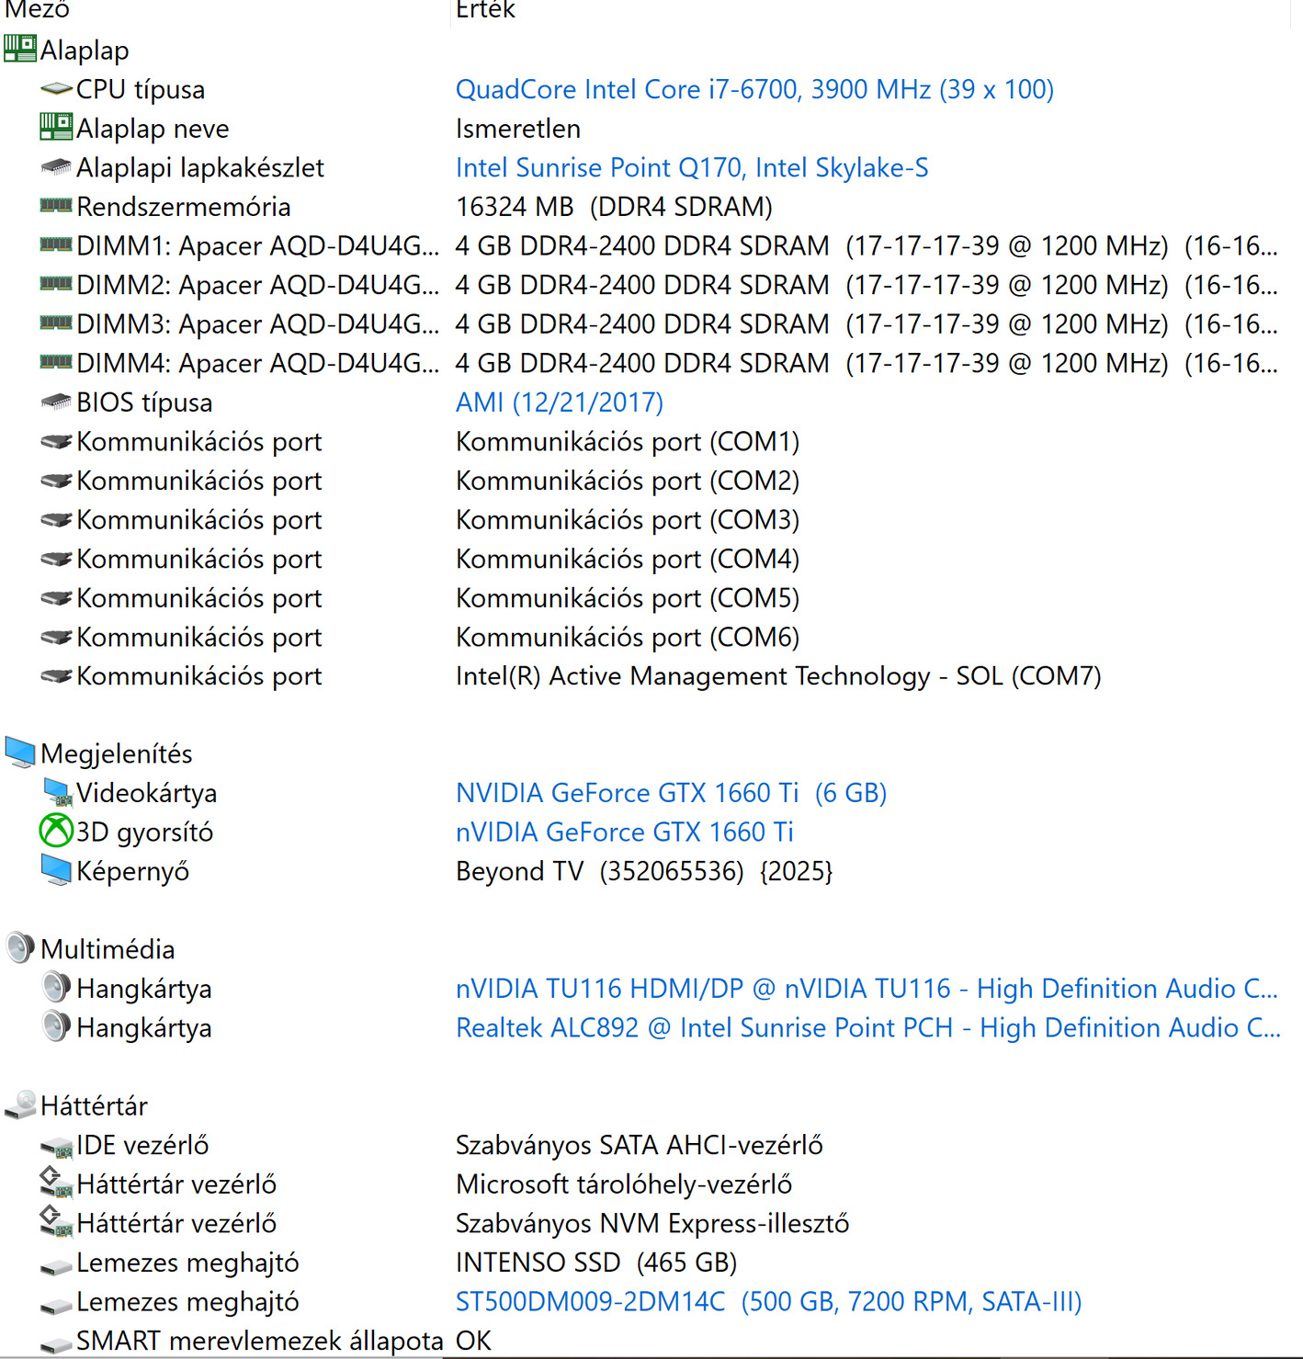Select the Multimédia section heading
The image size is (1303, 1359).
tap(108, 949)
